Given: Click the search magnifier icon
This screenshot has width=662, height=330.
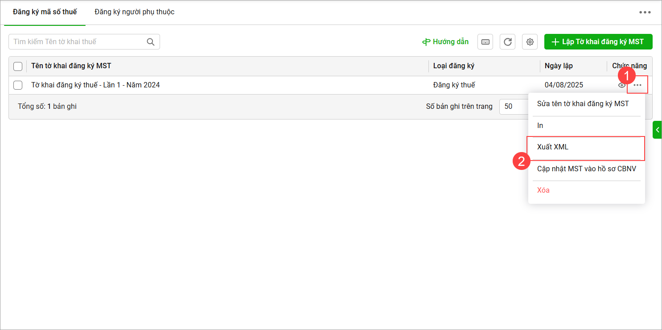Looking at the screenshot, I should pyautogui.click(x=151, y=42).
